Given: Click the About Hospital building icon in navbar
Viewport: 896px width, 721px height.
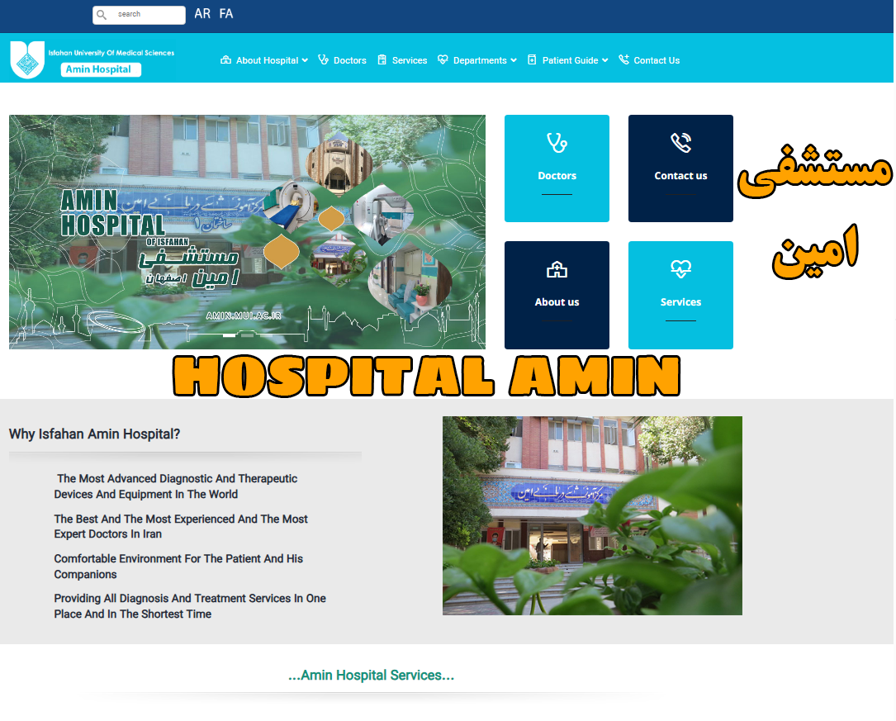Looking at the screenshot, I should tap(225, 60).
